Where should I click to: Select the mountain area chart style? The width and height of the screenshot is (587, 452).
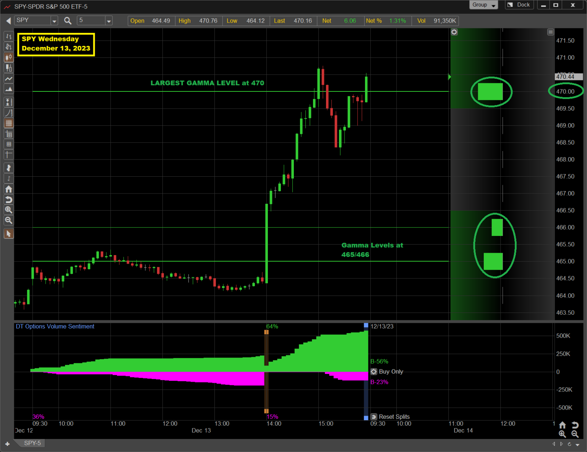coord(8,89)
